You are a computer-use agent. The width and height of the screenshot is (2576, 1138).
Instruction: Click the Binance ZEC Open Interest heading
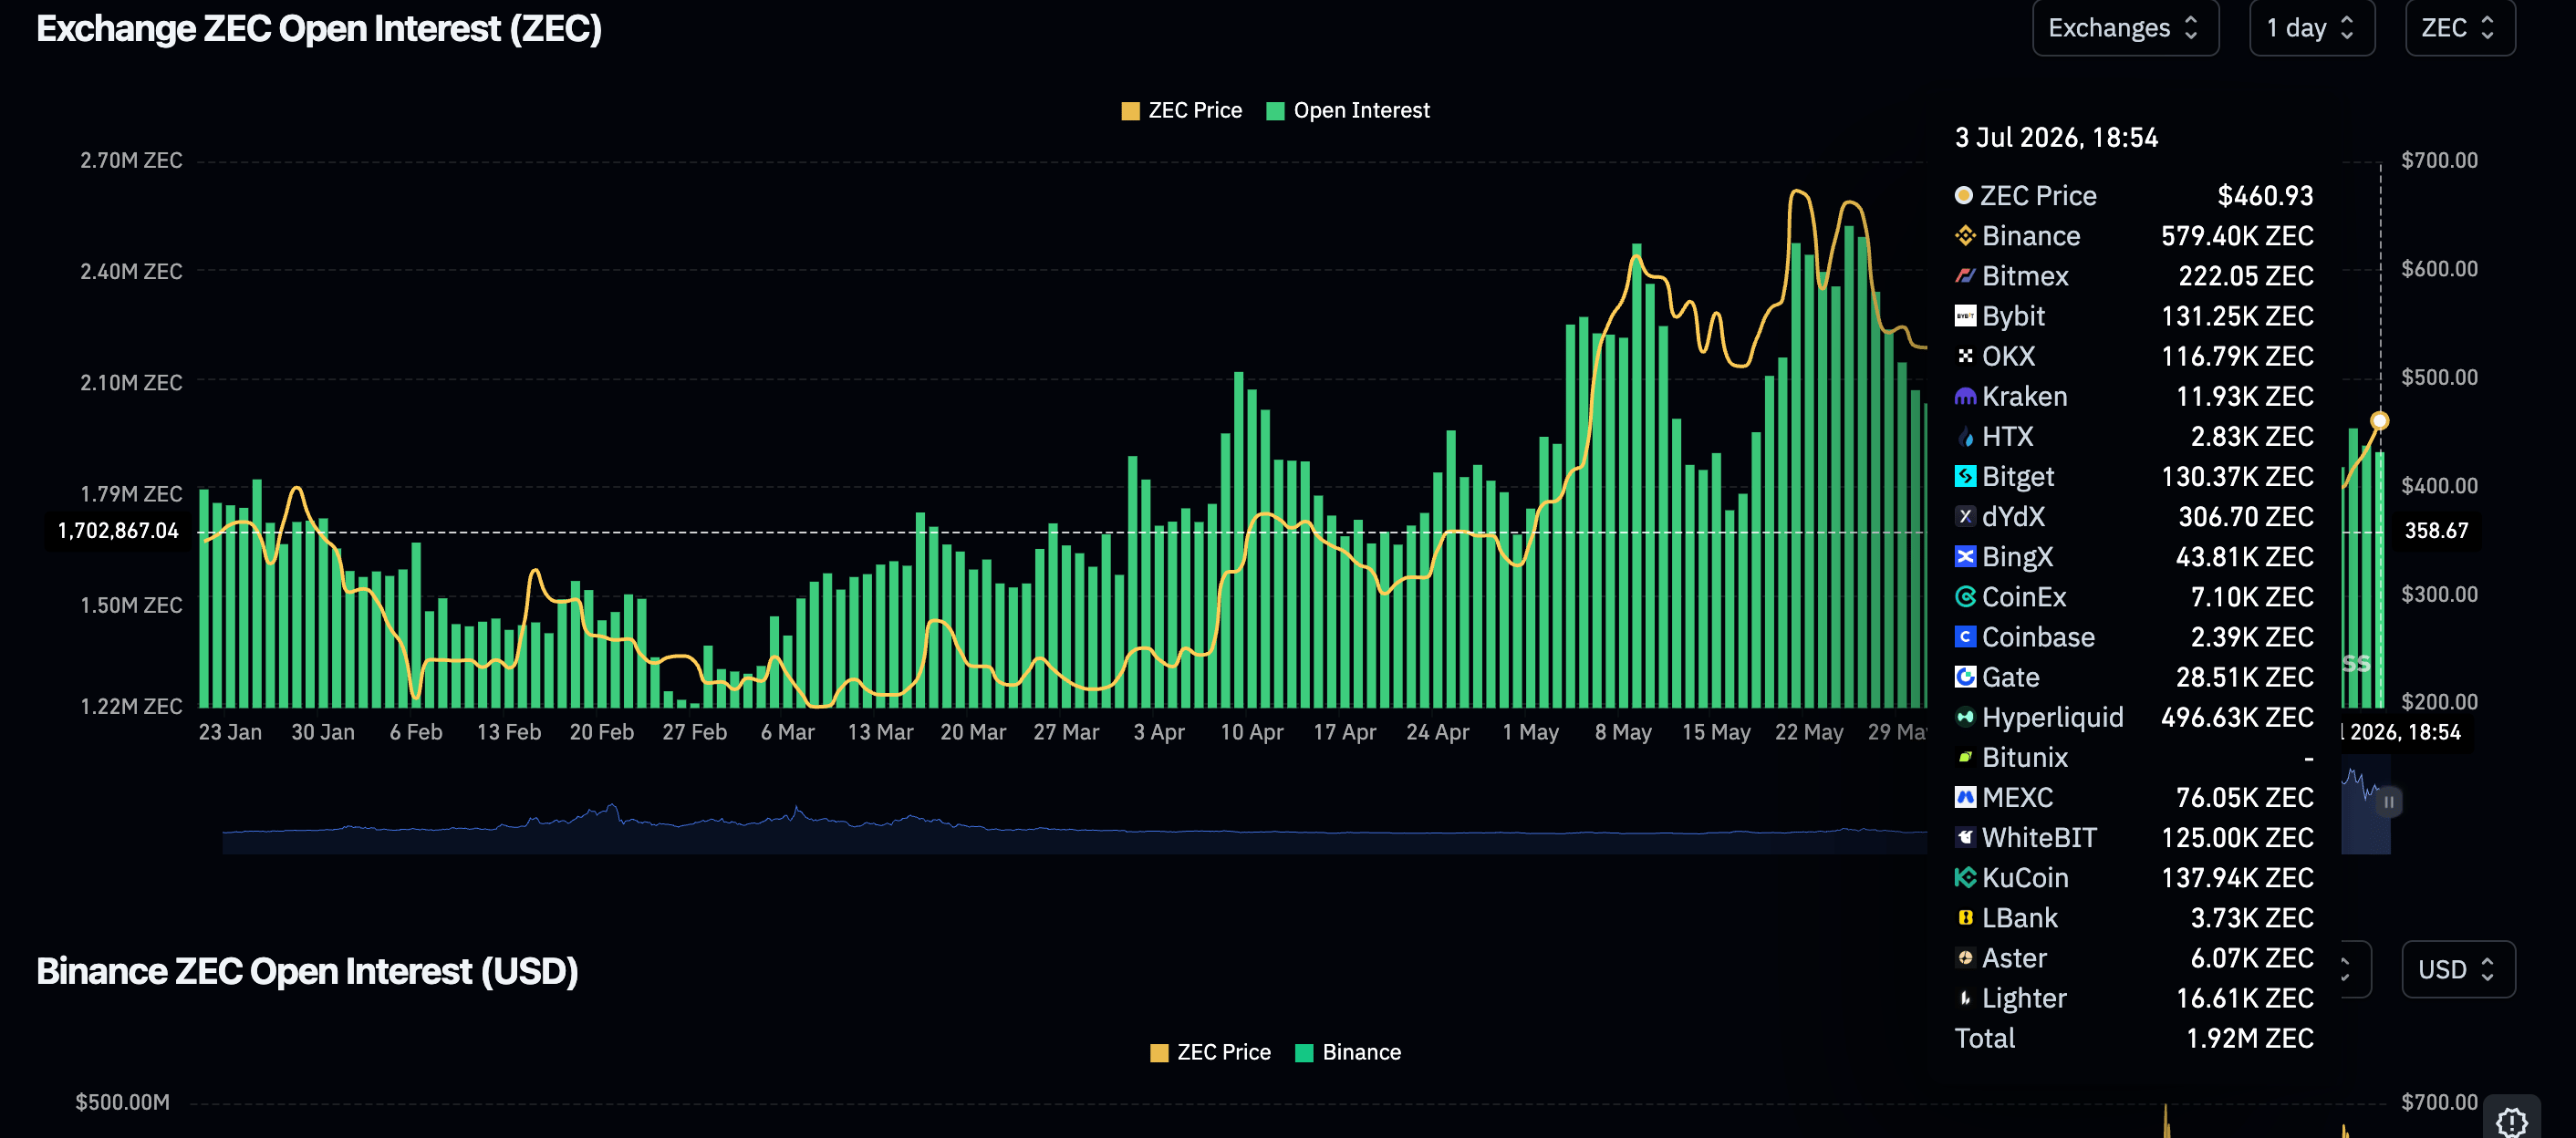click(x=307, y=971)
